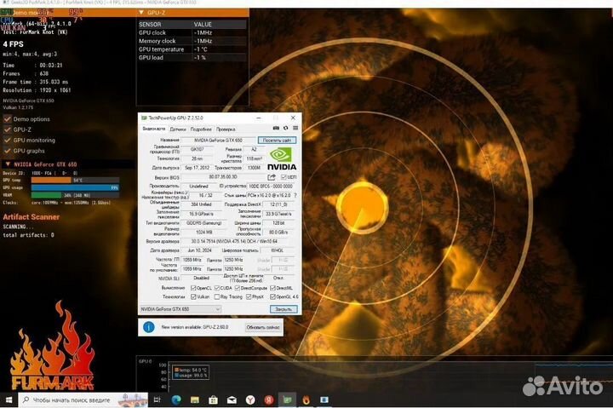The image size is (613, 408).
Task: Switch to the Подробнее tab
Action: coord(201,129)
